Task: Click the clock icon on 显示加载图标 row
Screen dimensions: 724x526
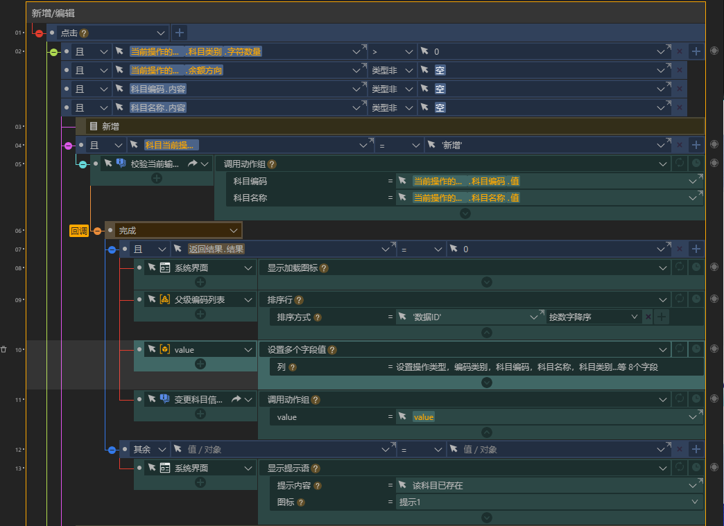Action: (x=696, y=267)
